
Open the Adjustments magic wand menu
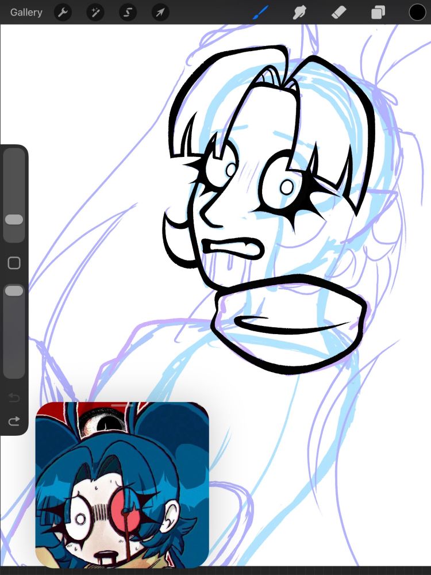point(95,13)
